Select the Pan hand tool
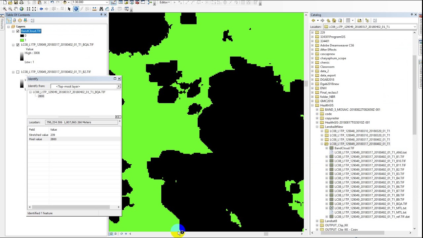This screenshot has height=238, width=423. (x=16, y=9)
